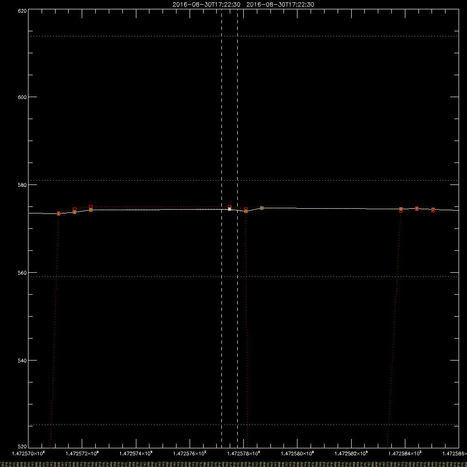
Task: Click the red square above the white asterisk
Action: (229, 206)
